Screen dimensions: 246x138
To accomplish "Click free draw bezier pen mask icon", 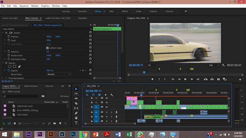I will (x=19, y=66).
